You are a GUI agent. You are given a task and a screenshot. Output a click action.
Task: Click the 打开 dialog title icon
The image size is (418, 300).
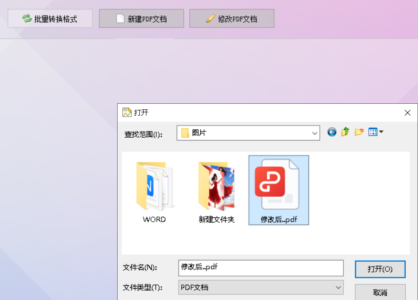click(127, 112)
